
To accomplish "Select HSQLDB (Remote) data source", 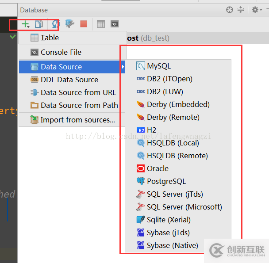I will pos(178,156).
